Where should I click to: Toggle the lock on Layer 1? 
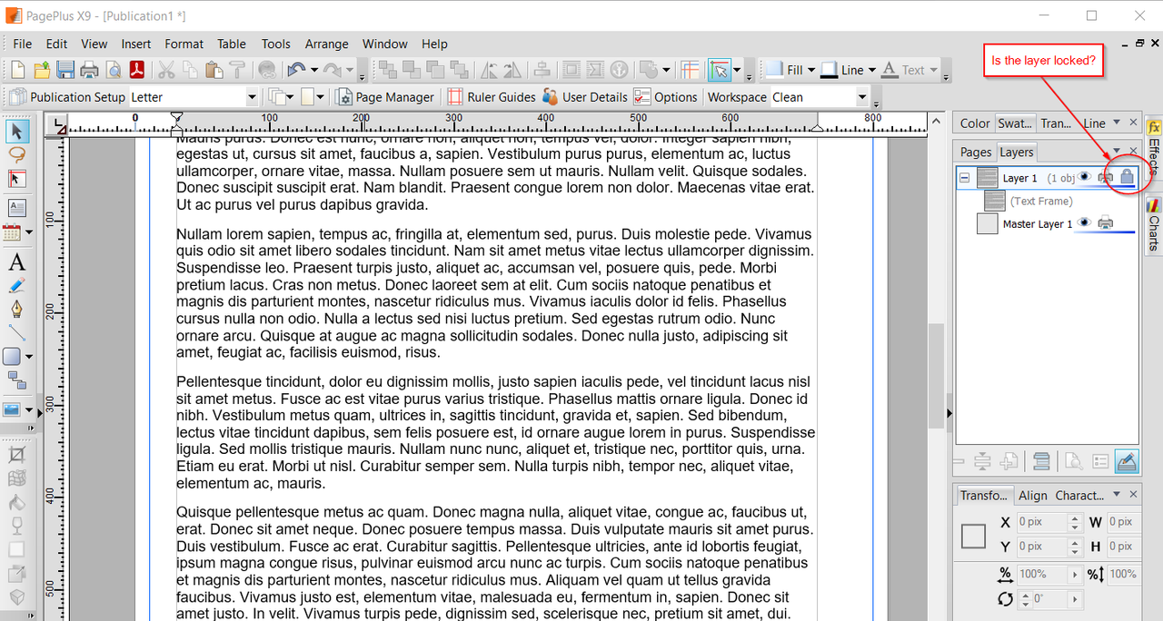(1127, 177)
